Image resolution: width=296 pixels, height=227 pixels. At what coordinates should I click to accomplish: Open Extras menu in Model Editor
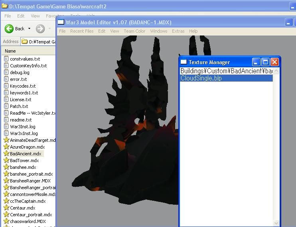coord(178,31)
